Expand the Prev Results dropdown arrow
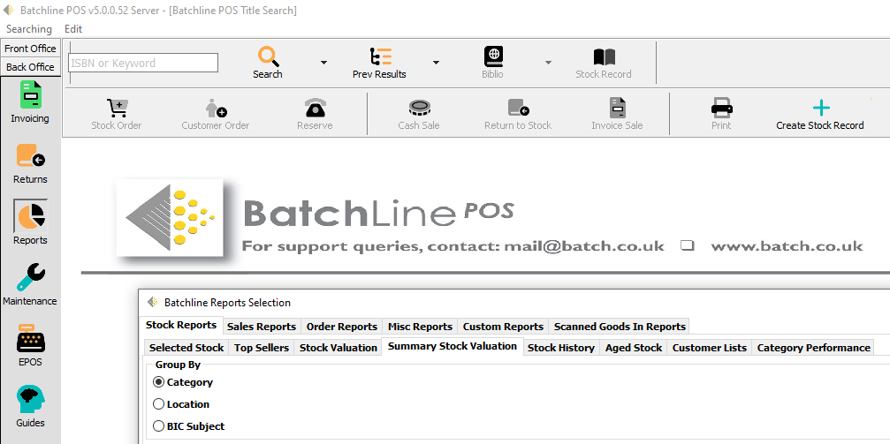 [436, 63]
